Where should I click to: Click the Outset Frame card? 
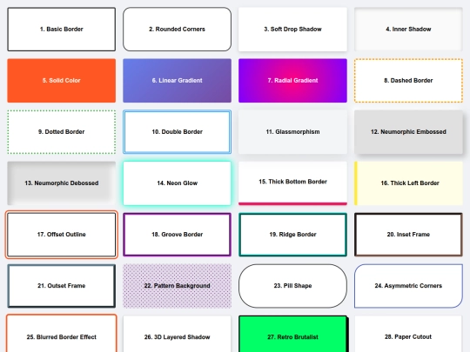(62, 286)
